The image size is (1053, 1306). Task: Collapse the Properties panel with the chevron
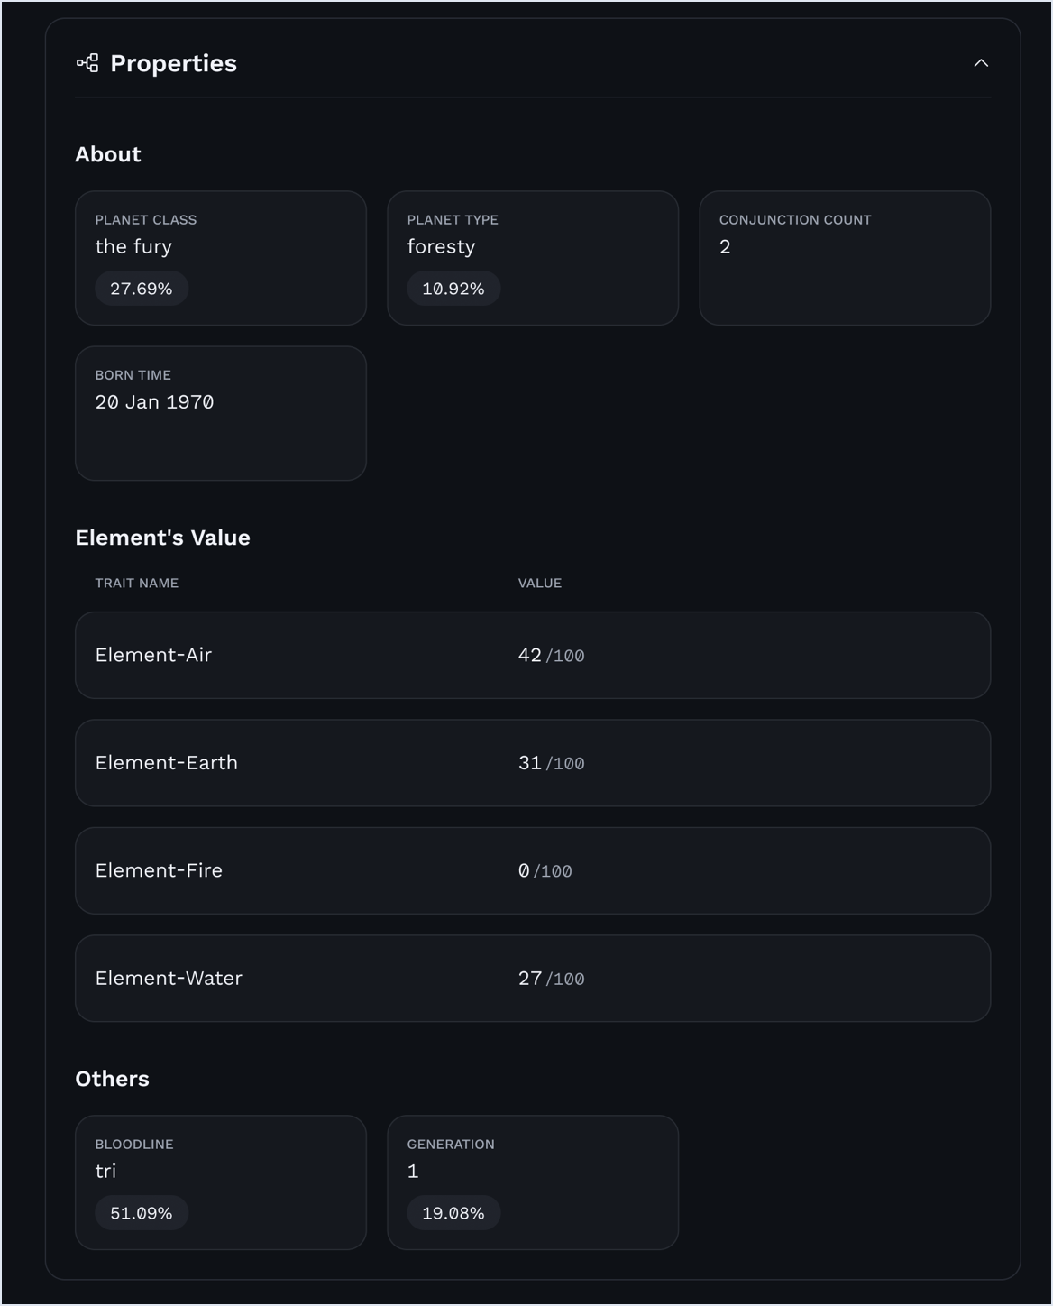tap(981, 63)
